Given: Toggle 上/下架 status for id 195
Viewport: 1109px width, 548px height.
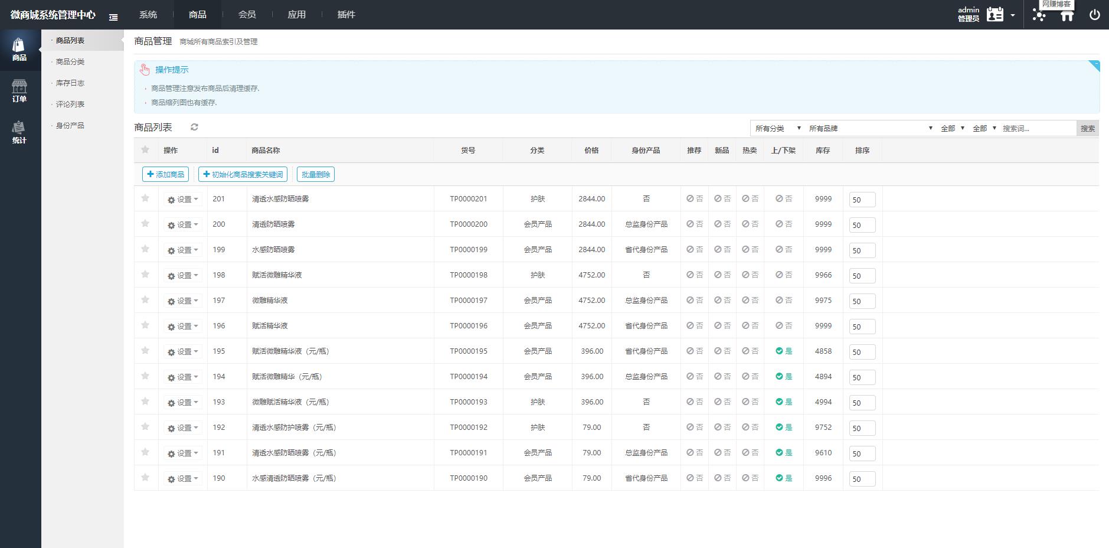Looking at the screenshot, I should coord(784,351).
